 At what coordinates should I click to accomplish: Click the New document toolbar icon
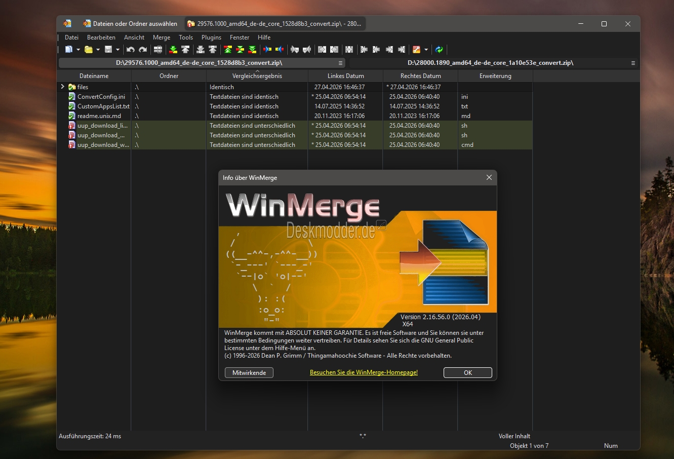[x=68, y=50]
